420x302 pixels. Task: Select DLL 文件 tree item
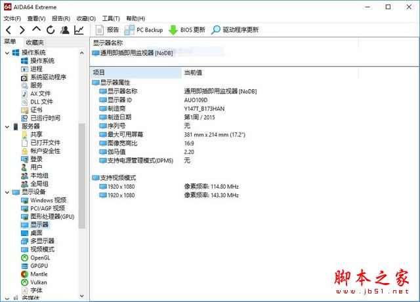(x=37, y=102)
